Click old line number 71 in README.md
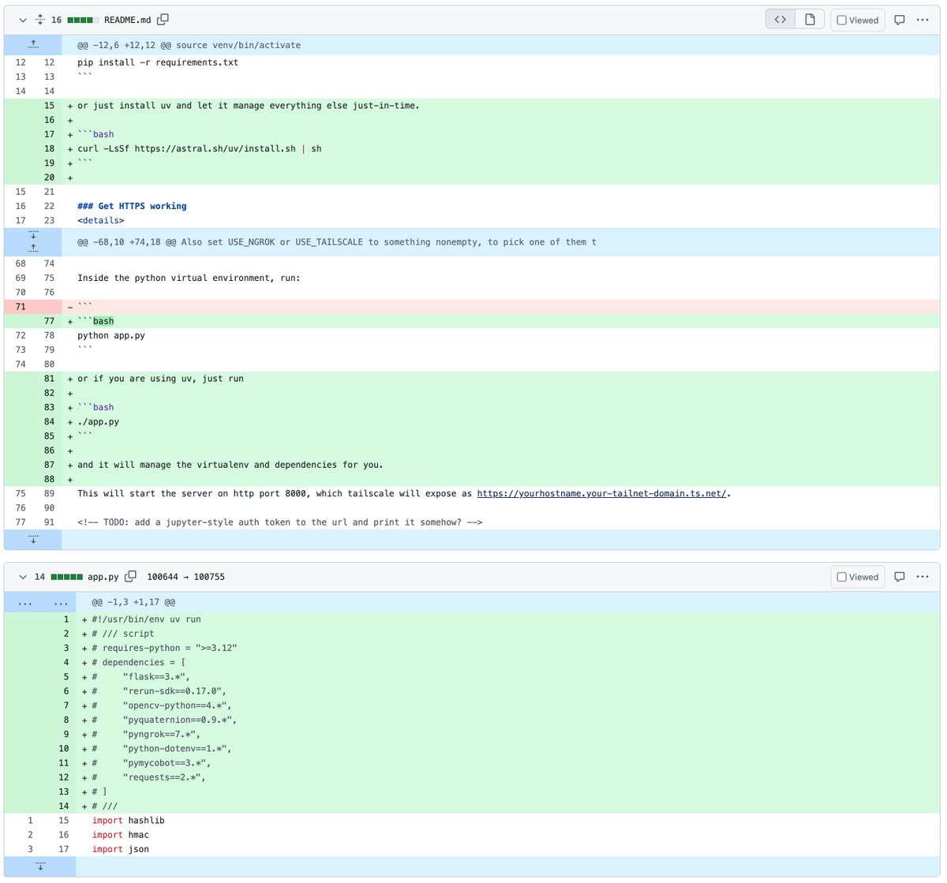The width and height of the screenshot is (947, 883). point(20,307)
